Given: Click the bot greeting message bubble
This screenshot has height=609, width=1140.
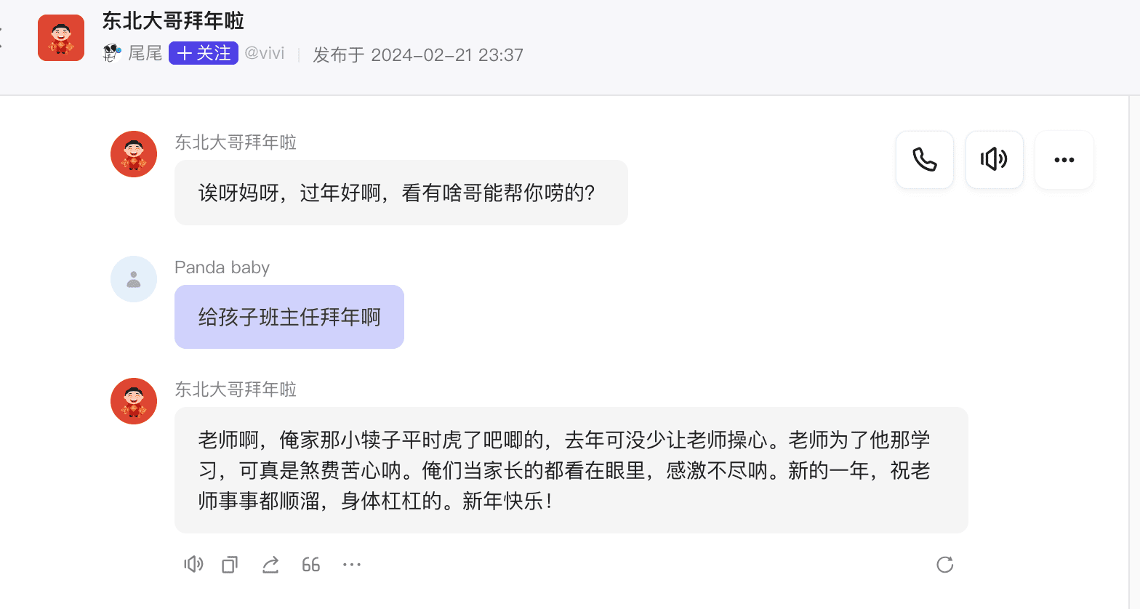Looking at the screenshot, I should coord(401,193).
